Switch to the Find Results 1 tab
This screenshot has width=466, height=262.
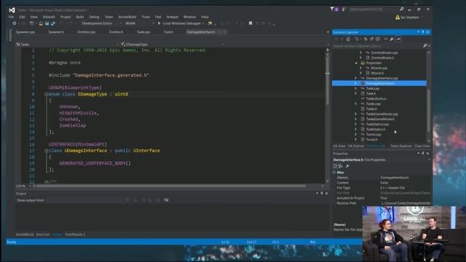75,234
